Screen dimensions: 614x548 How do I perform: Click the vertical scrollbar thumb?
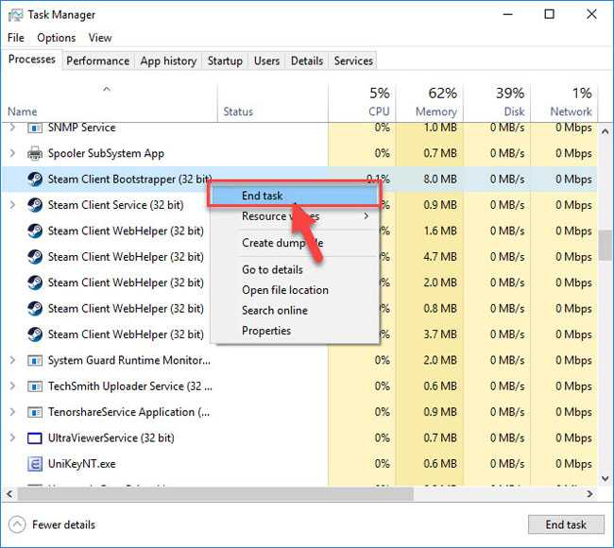[x=605, y=245]
